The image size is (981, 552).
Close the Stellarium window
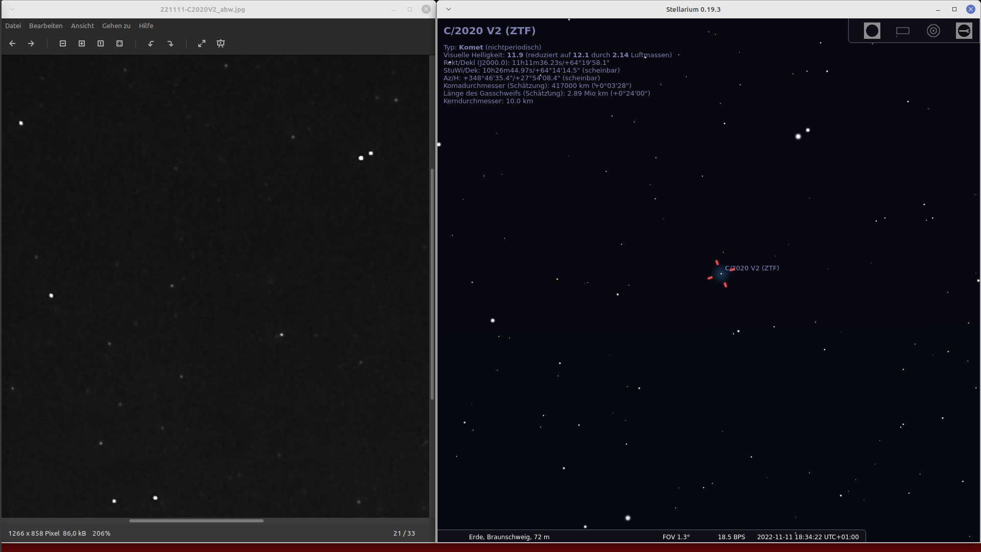pos(970,9)
